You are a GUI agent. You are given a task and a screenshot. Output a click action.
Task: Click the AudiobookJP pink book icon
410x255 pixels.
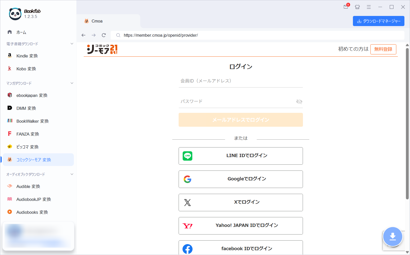coord(10,199)
